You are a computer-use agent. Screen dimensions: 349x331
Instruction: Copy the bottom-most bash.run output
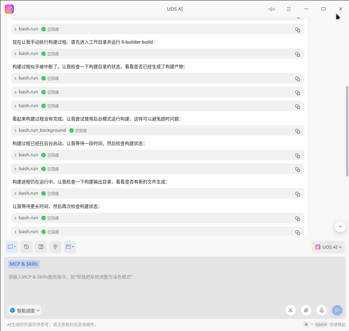298,232
